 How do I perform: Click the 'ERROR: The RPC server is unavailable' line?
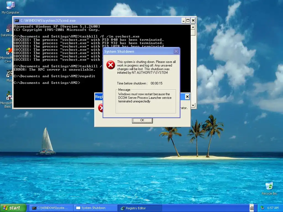coord(54,70)
